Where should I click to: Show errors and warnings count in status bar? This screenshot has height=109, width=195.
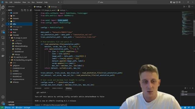pyautogui.click(x=19, y=108)
